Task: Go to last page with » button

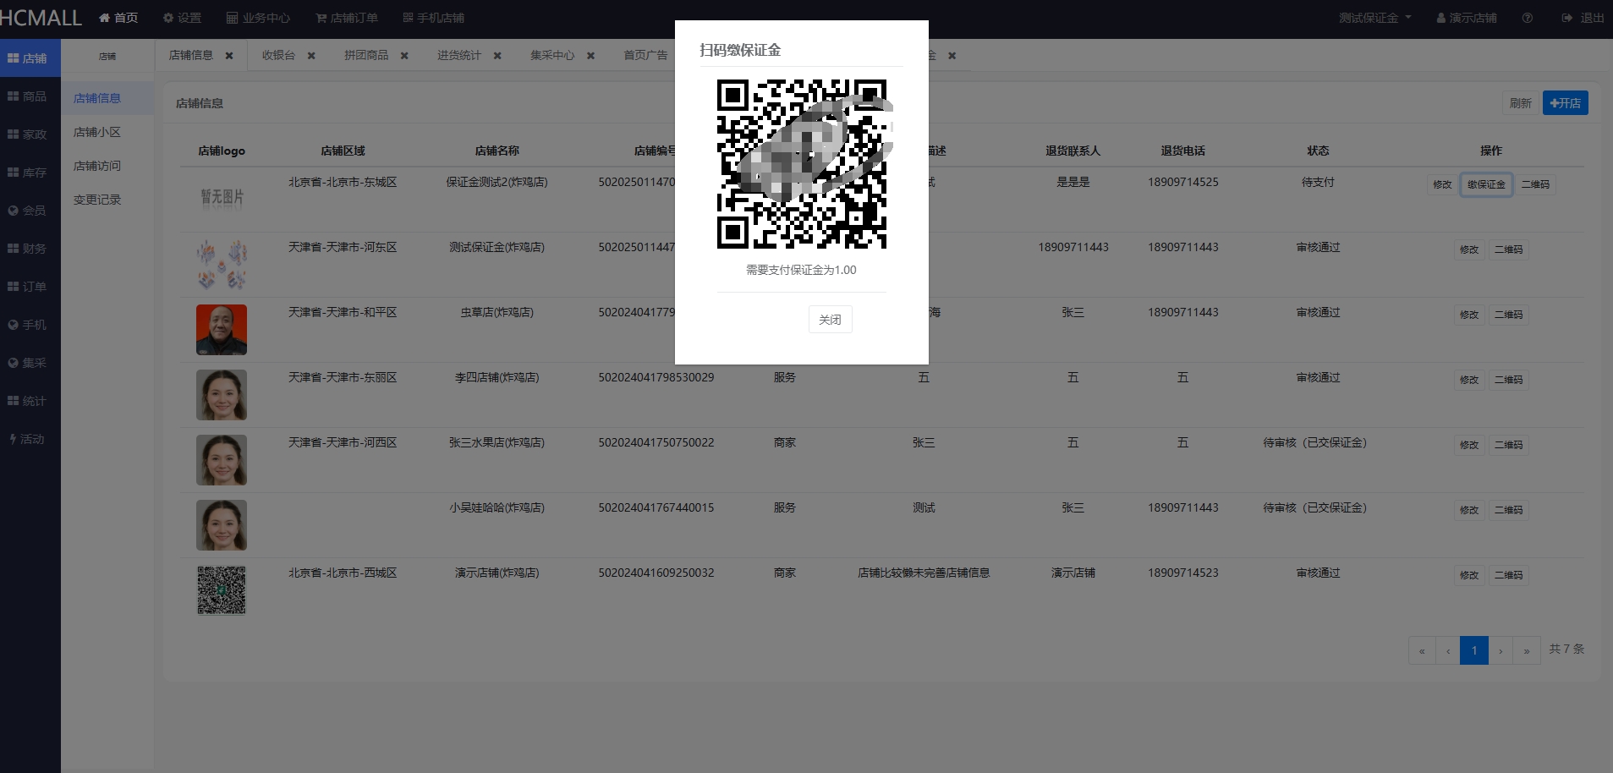Action: coord(1527,650)
